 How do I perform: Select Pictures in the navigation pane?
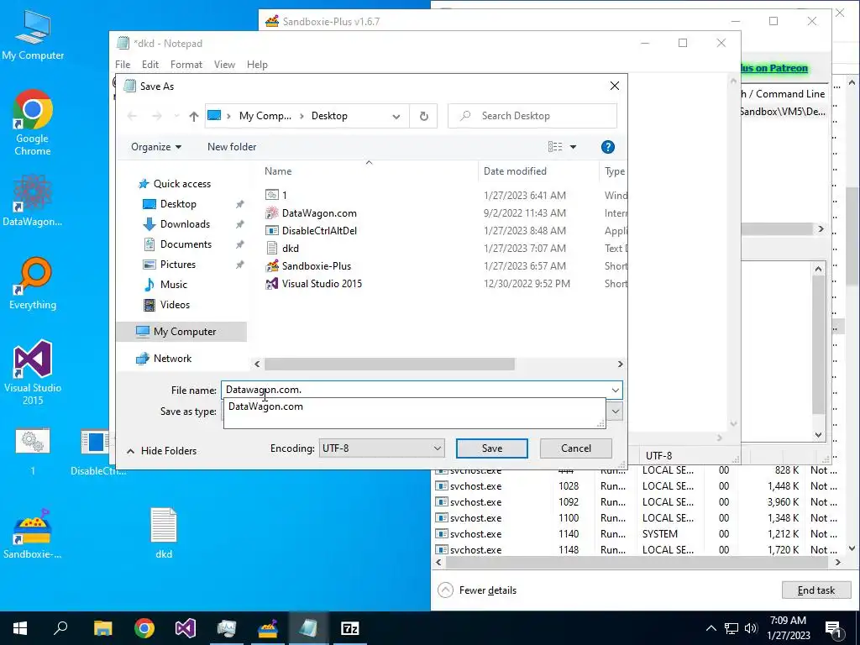(x=178, y=265)
